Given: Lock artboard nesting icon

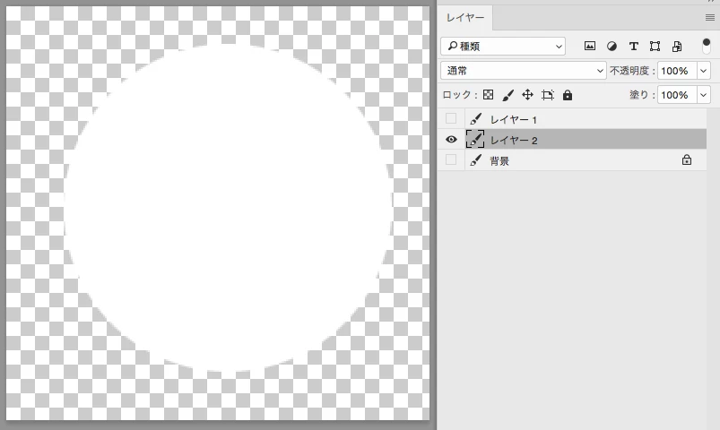Looking at the screenshot, I should [548, 95].
